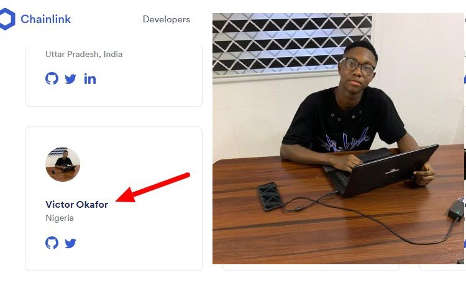Open Victor Okafor's GitHub icon
This screenshot has width=466, height=281.
(x=52, y=243)
